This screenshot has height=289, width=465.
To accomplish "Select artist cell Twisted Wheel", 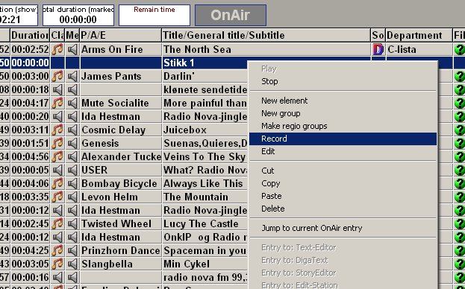I will tap(121, 223).
